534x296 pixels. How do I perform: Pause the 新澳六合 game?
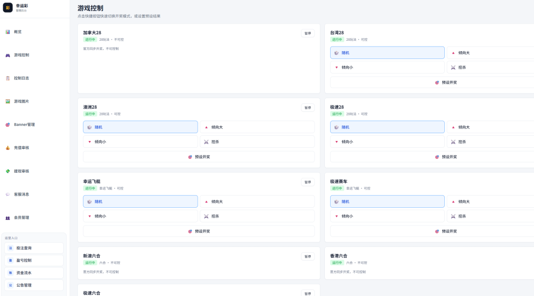click(308, 256)
